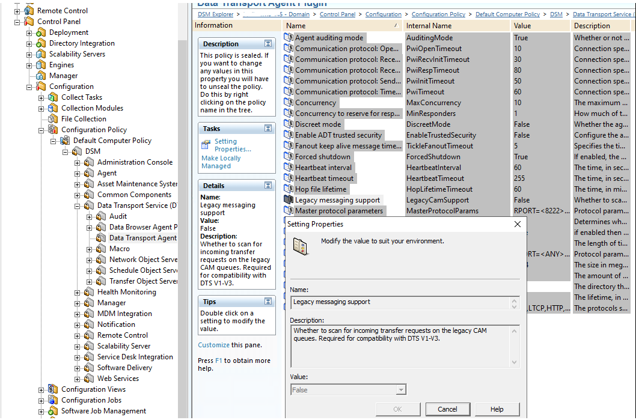Click the Scalability Servers tree icon
This screenshot has height=420, width=636.
pyautogui.click(x=41, y=54)
